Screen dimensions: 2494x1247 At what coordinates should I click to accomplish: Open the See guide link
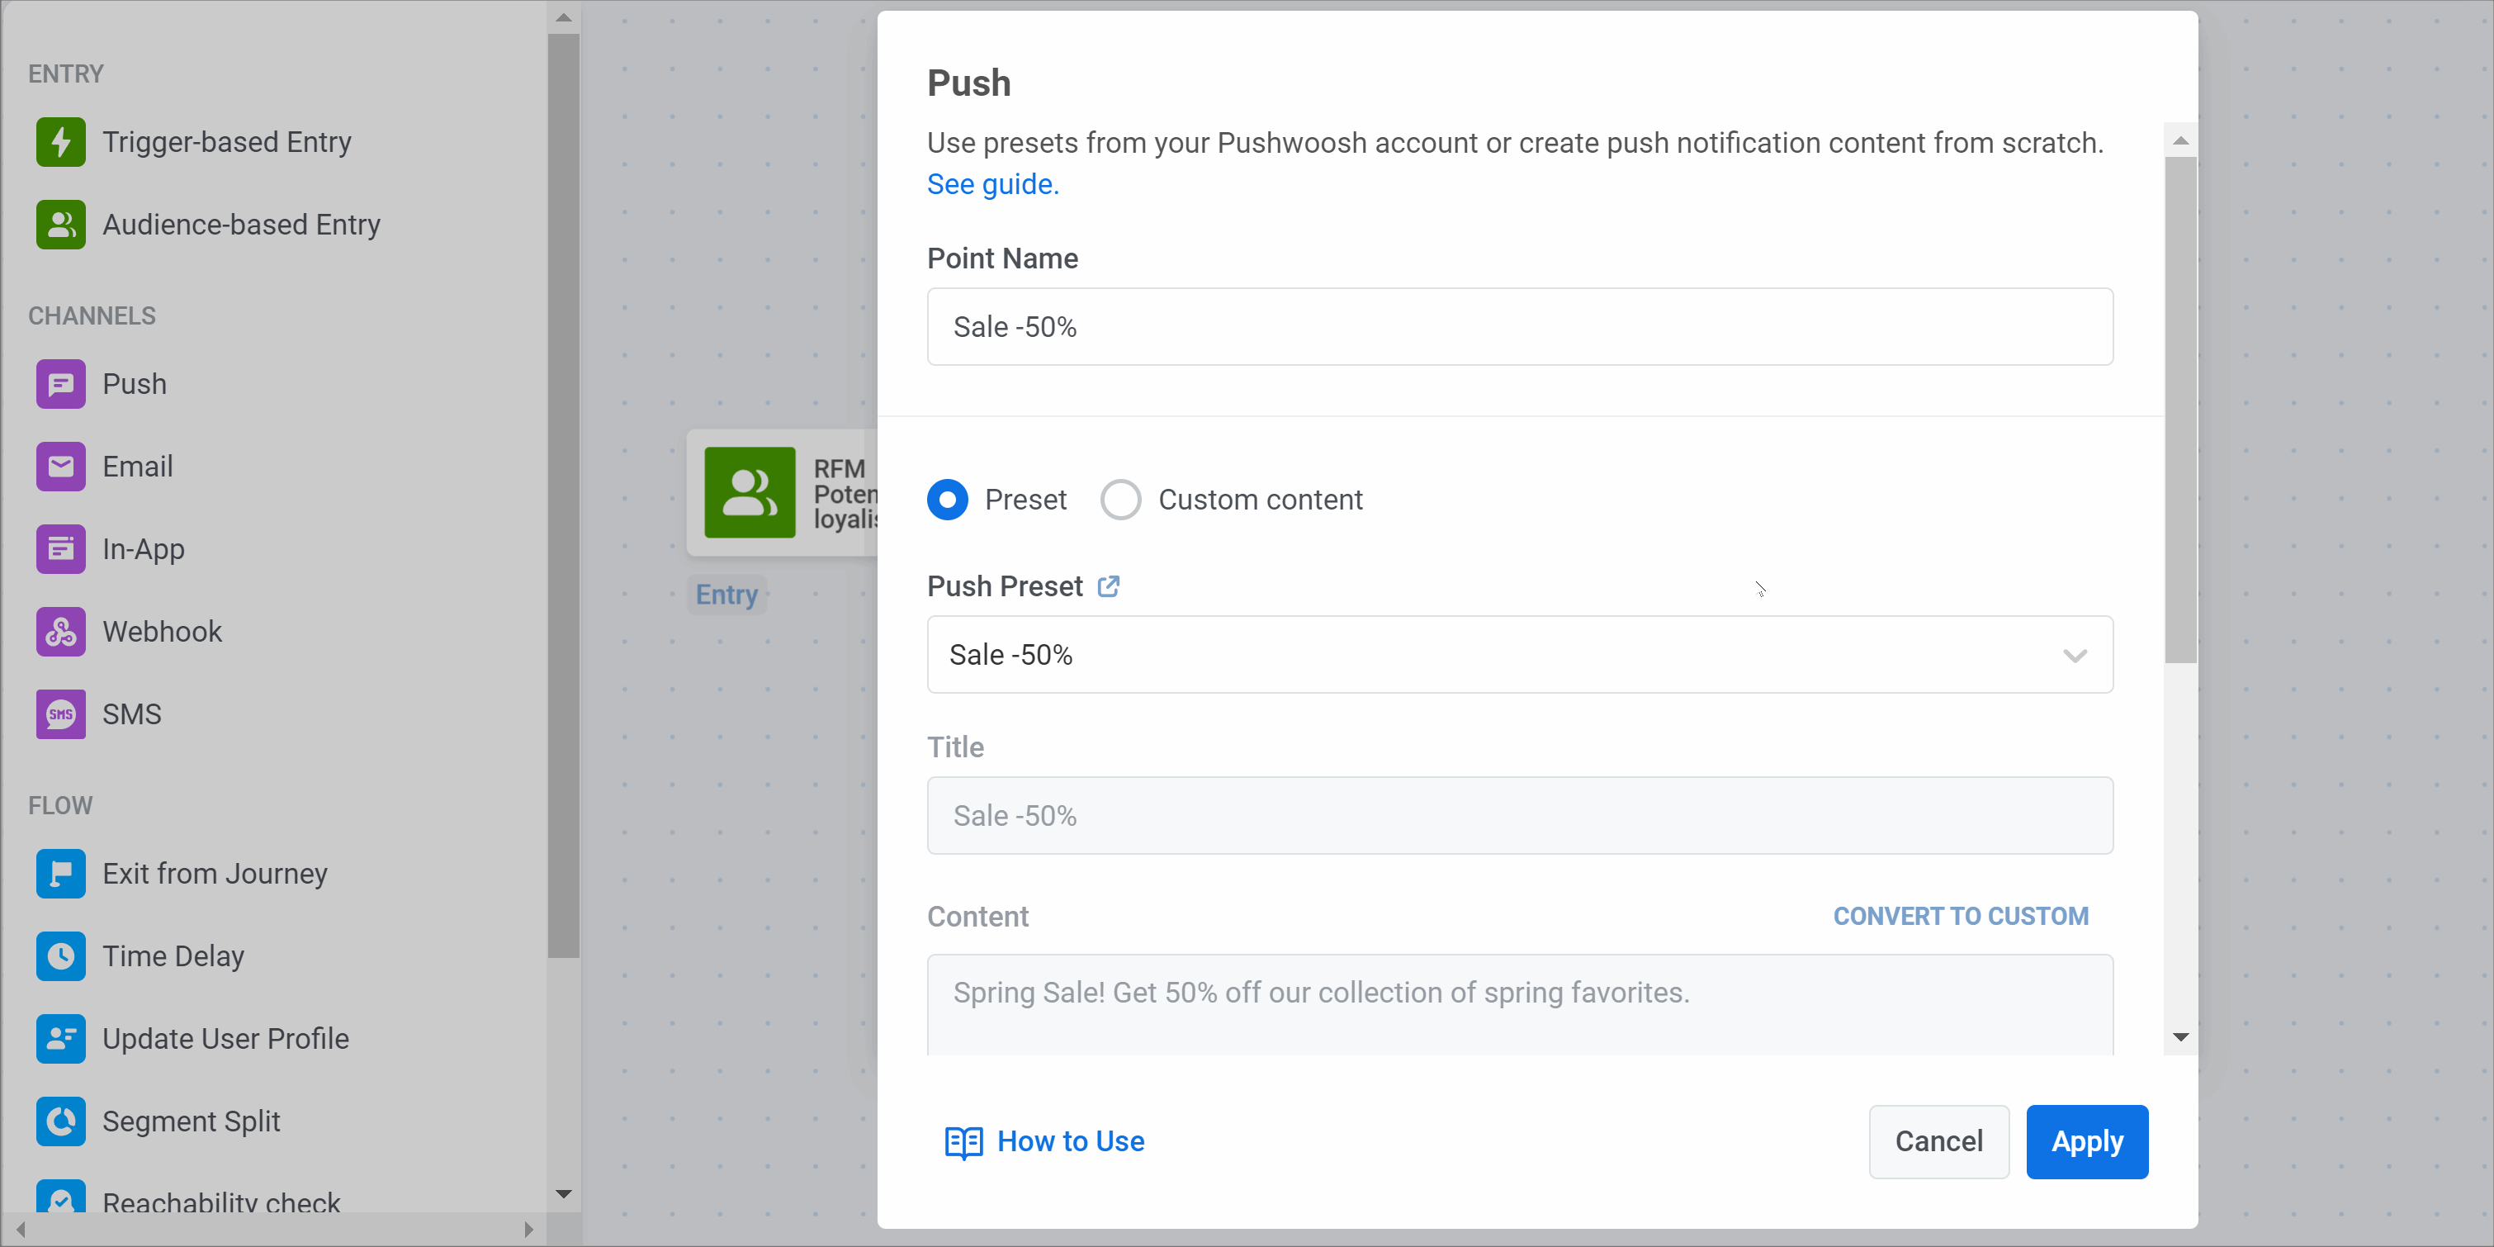click(992, 184)
